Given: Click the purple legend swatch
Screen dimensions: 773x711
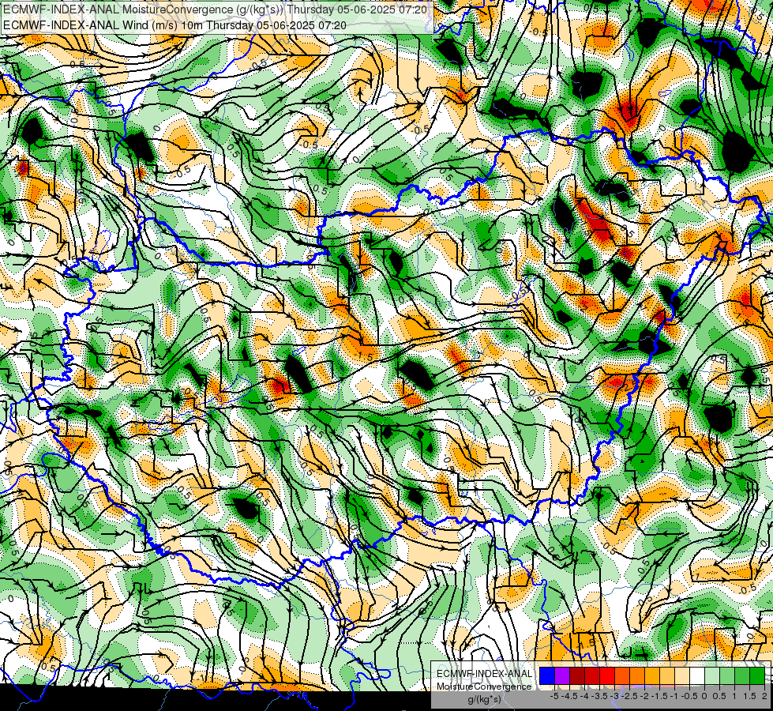Looking at the screenshot, I should coord(562,676).
